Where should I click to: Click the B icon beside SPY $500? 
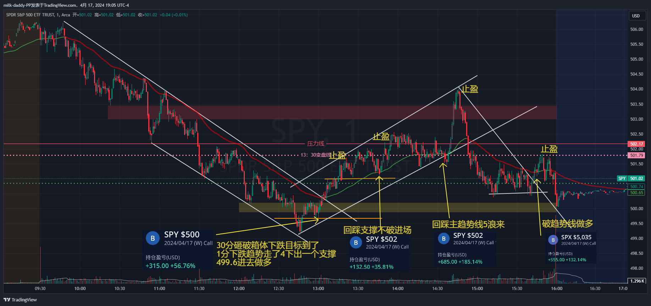[x=153, y=239]
